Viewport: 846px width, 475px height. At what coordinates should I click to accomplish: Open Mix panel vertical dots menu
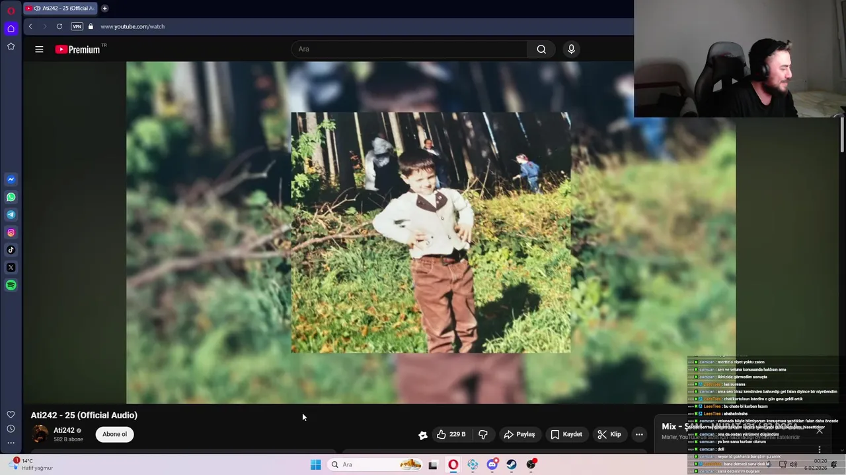[820, 449]
